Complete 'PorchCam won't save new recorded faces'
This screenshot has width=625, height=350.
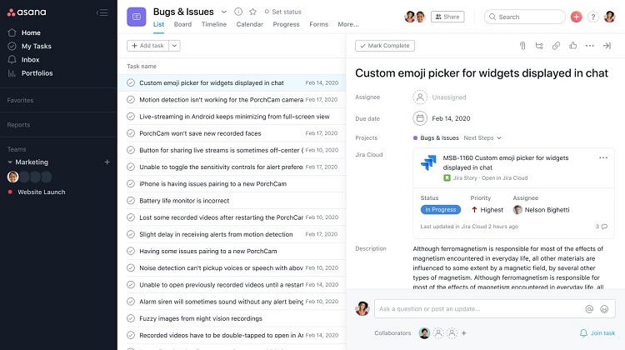[x=131, y=133]
